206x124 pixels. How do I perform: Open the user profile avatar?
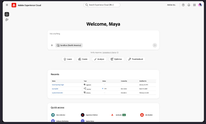click(x=200, y=5)
